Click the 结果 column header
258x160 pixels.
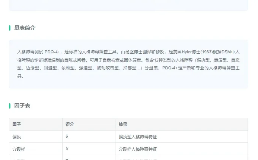point(181,124)
